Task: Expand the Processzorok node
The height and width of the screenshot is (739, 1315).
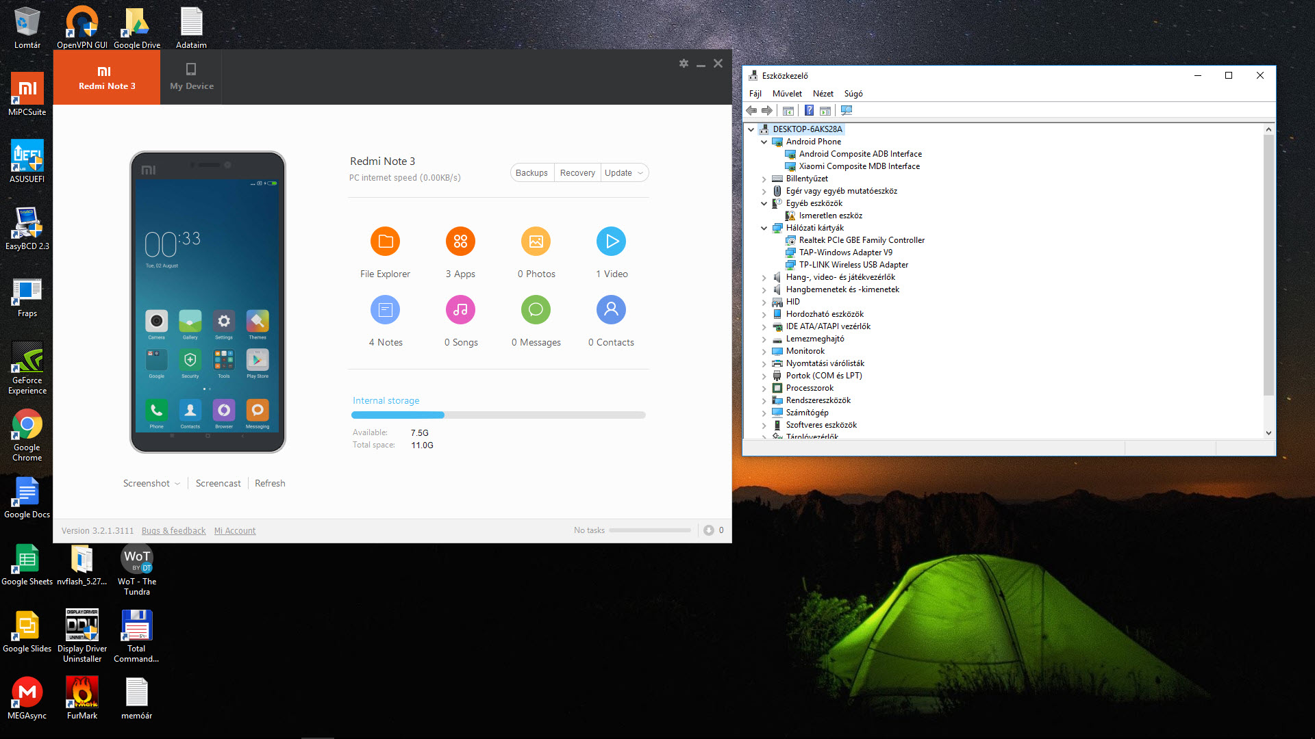Action: point(764,388)
